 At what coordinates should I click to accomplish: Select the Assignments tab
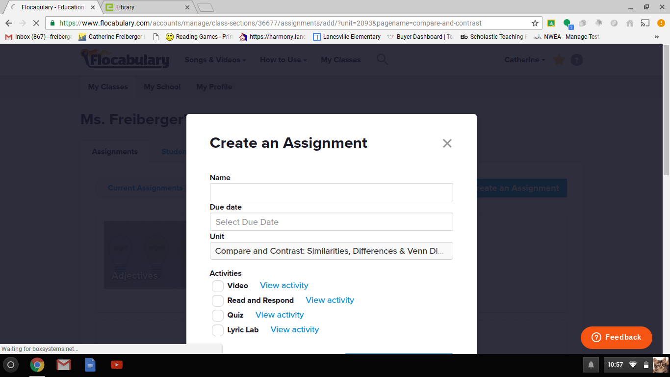pos(115,152)
